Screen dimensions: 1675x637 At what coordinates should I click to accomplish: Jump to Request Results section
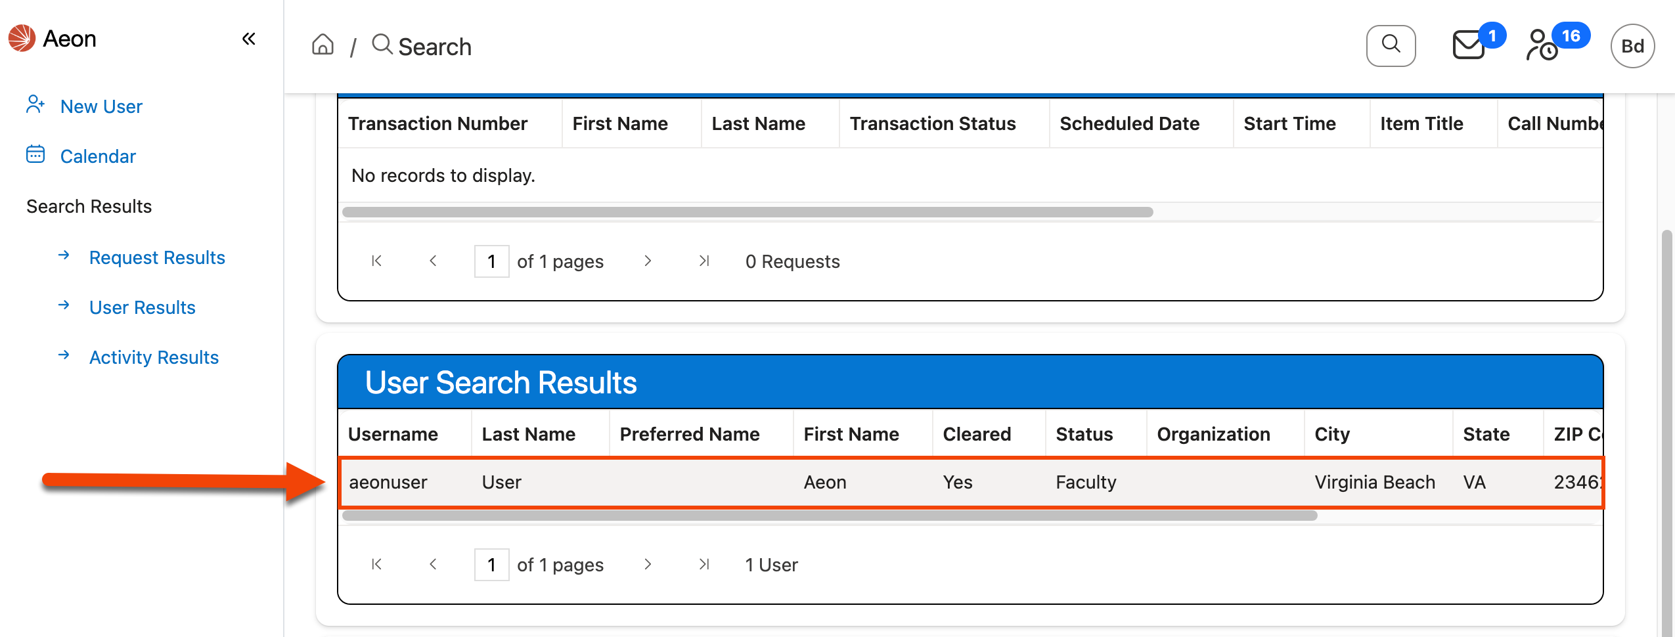tap(157, 257)
